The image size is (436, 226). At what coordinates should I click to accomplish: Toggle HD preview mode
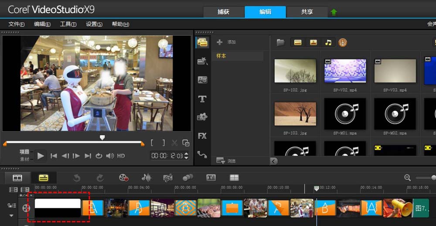coord(121,156)
